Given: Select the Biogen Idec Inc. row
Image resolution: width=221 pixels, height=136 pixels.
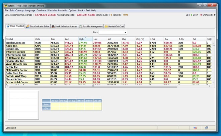Looking at the screenshot, I should tap(108, 61).
